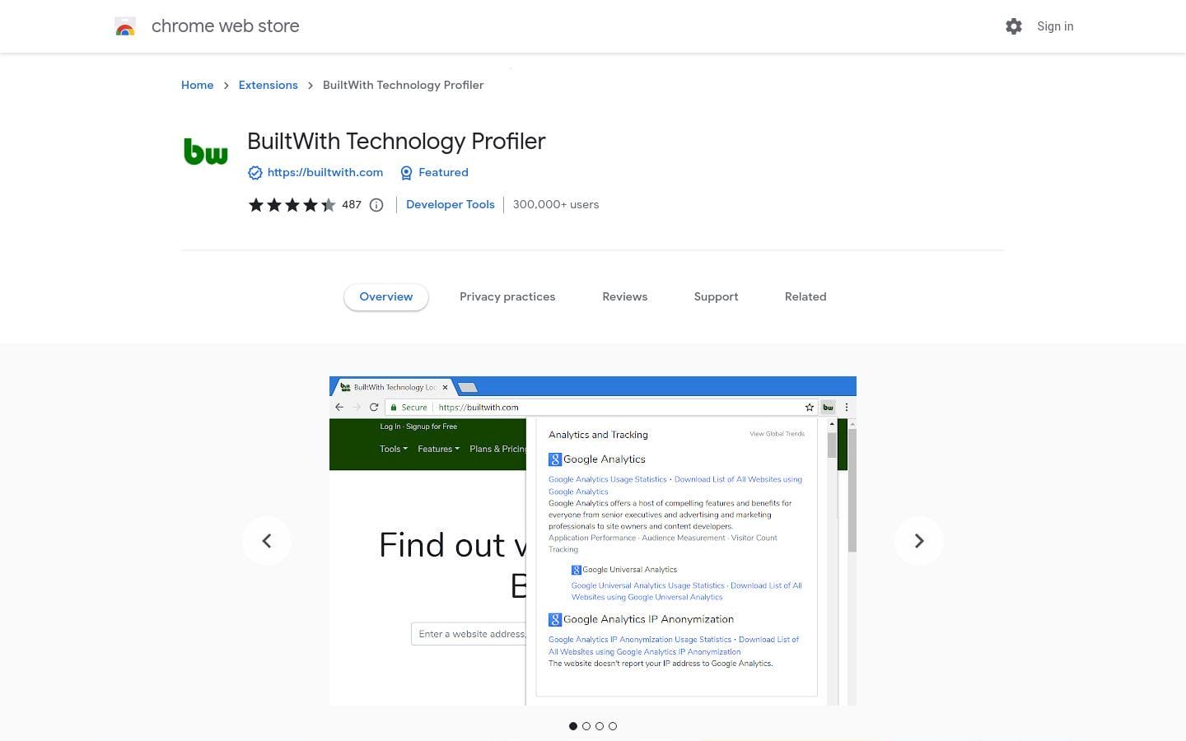Go to the Related tab

tap(805, 296)
